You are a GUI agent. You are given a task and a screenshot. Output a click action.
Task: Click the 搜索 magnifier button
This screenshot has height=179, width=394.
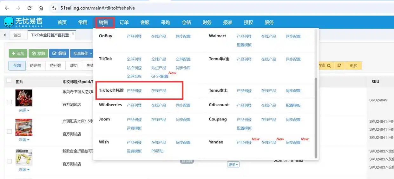(326, 65)
